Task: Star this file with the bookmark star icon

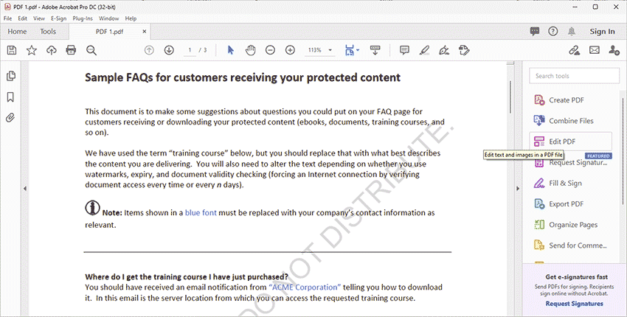Action: tap(32, 50)
